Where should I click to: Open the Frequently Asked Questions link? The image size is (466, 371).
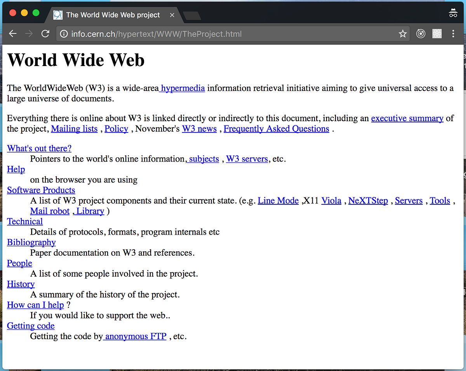(276, 129)
